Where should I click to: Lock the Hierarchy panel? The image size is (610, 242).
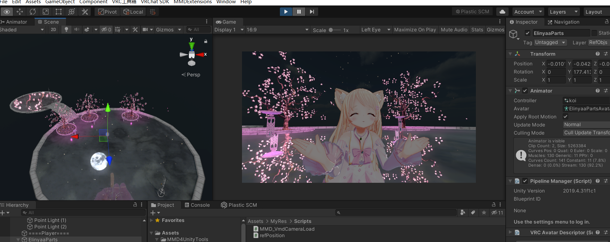(x=135, y=204)
